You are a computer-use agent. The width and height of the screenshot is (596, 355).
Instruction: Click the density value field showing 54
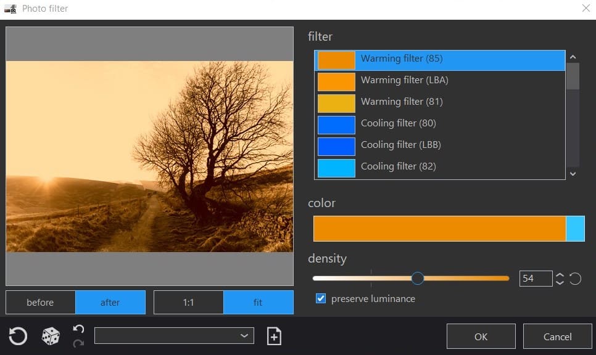click(x=536, y=279)
